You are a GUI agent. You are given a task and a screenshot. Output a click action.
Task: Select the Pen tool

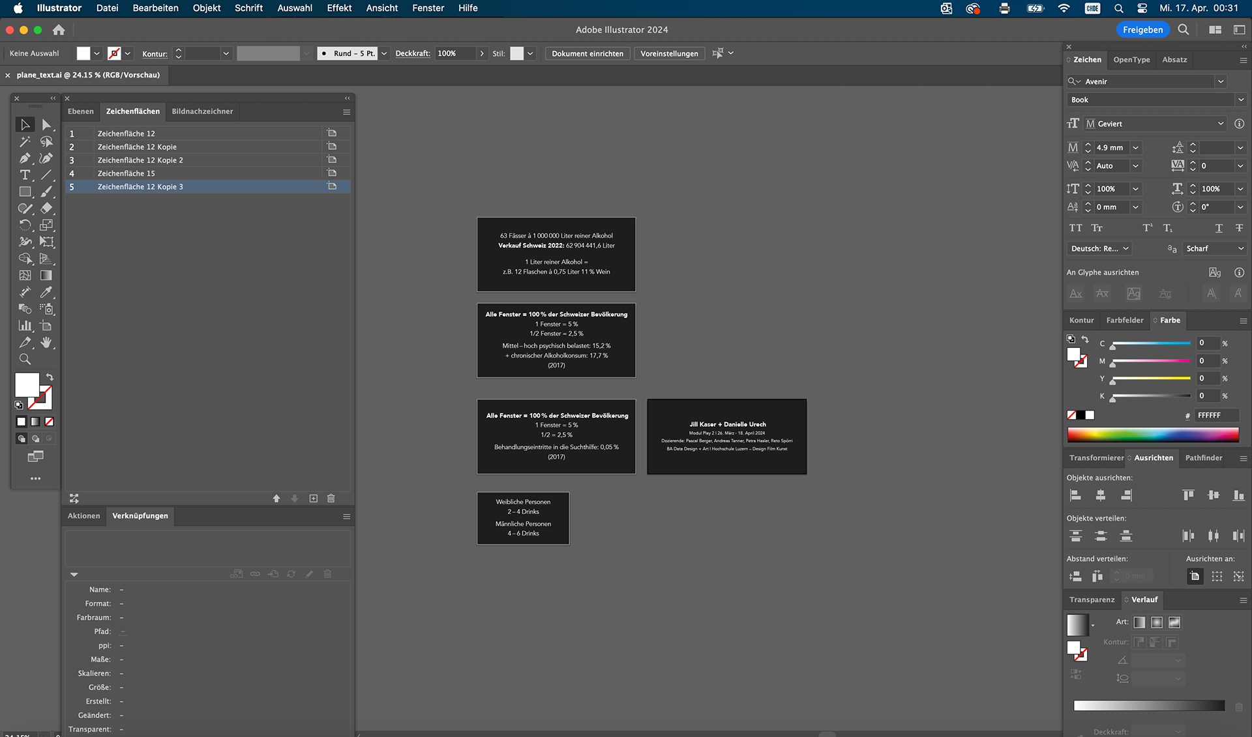(25, 158)
